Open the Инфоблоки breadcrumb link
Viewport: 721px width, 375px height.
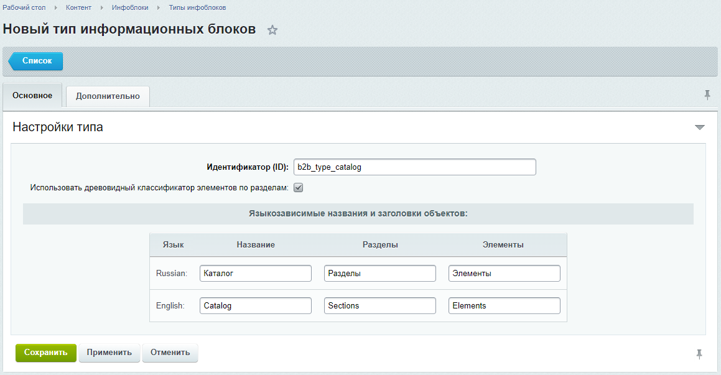pos(130,8)
